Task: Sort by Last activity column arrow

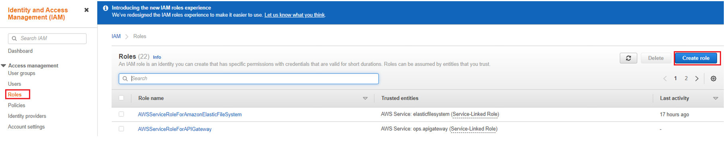Action: tap(715, 98)
